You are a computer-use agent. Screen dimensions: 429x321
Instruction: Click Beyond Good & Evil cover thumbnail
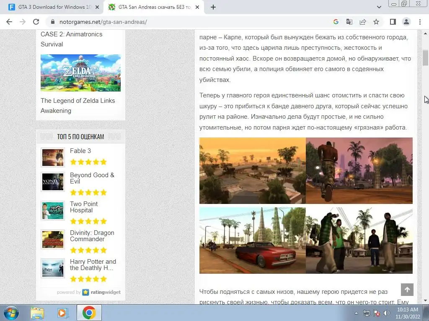(52, 181)
